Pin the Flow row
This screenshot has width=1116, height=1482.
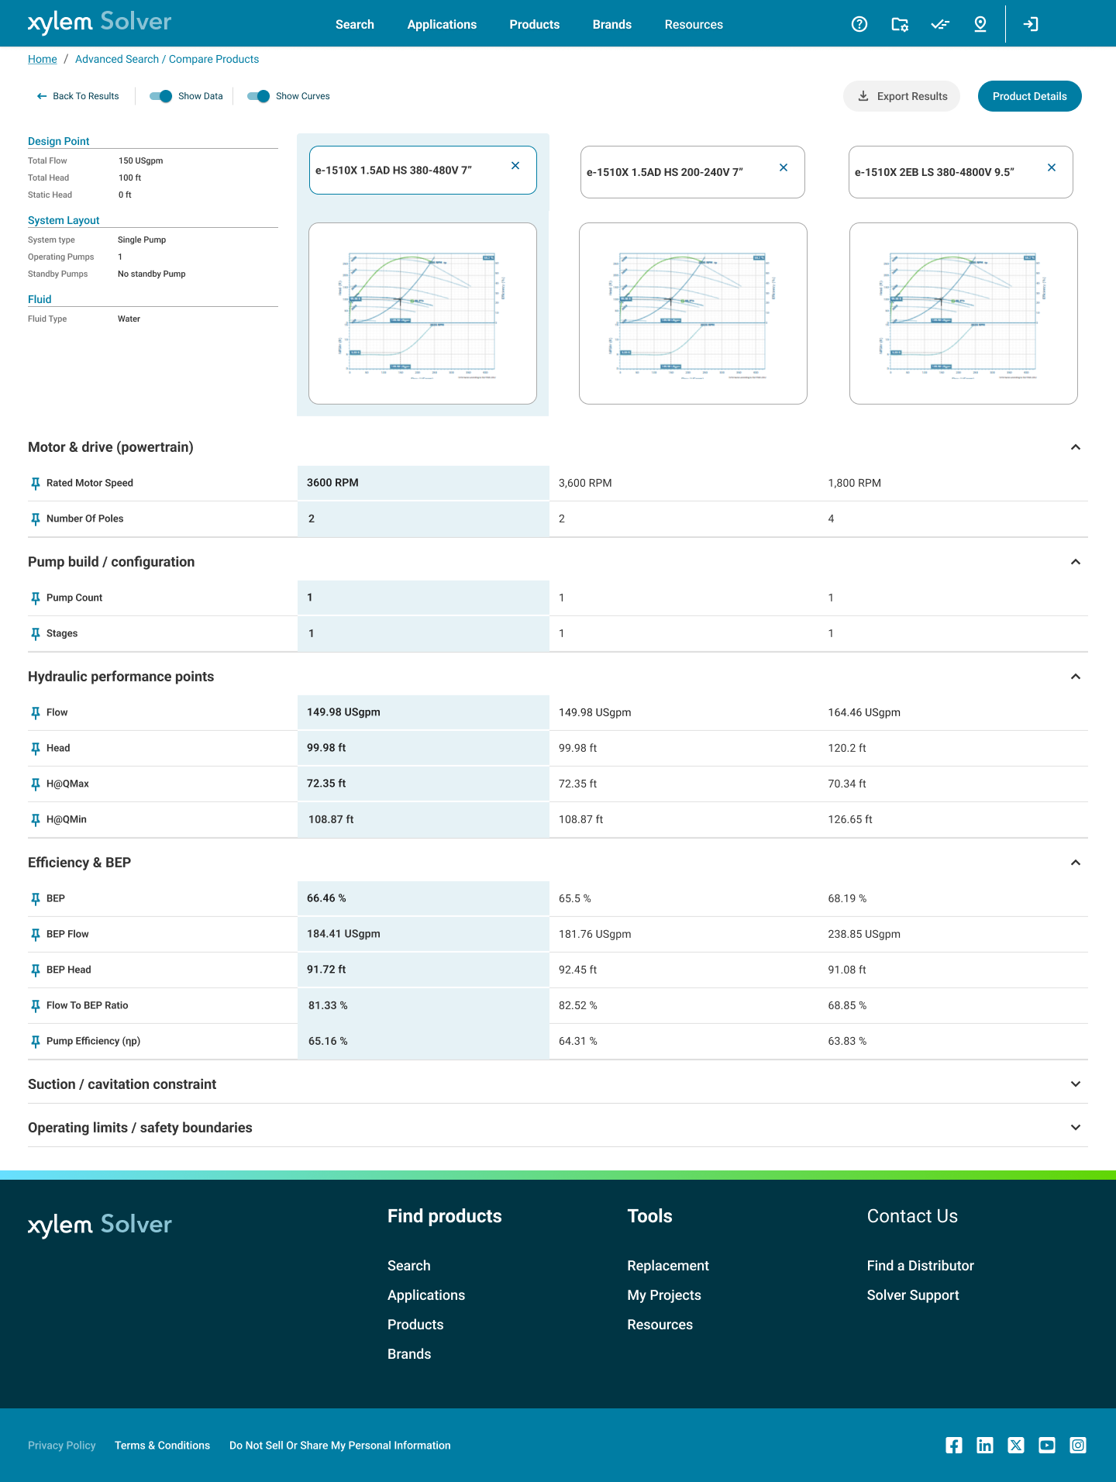[35, 713]
